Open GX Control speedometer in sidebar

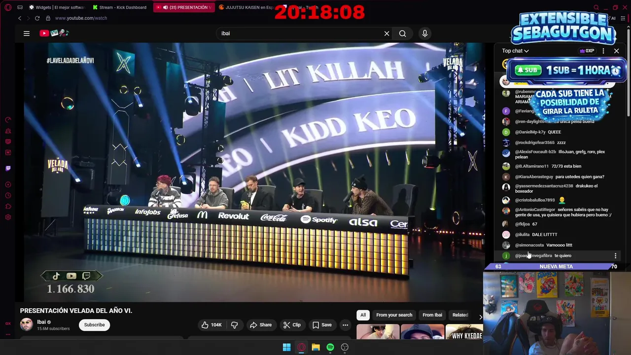(x=8, y=120)
